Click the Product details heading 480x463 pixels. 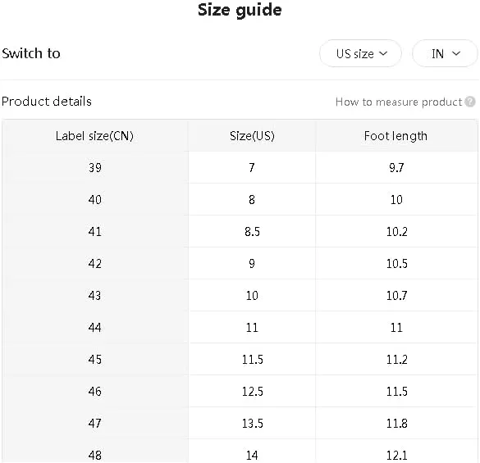click(47, 102)
